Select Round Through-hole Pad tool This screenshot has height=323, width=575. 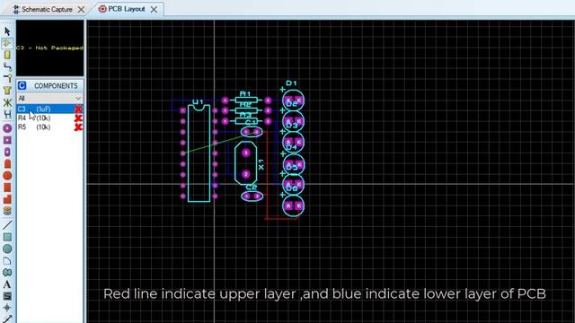7,128
